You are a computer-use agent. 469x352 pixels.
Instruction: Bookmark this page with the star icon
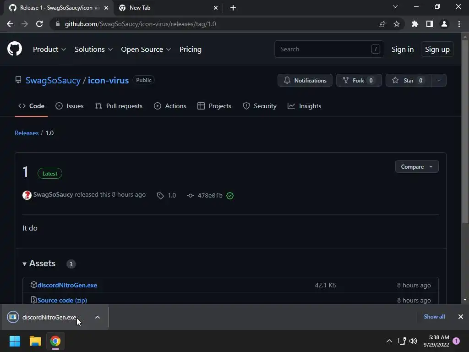point(397,24)
